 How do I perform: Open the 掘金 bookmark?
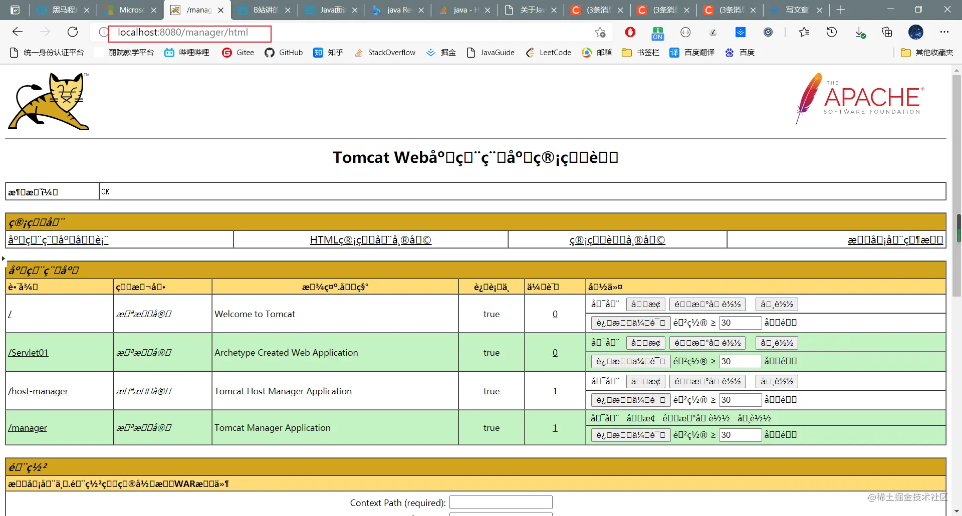point(441,53)
